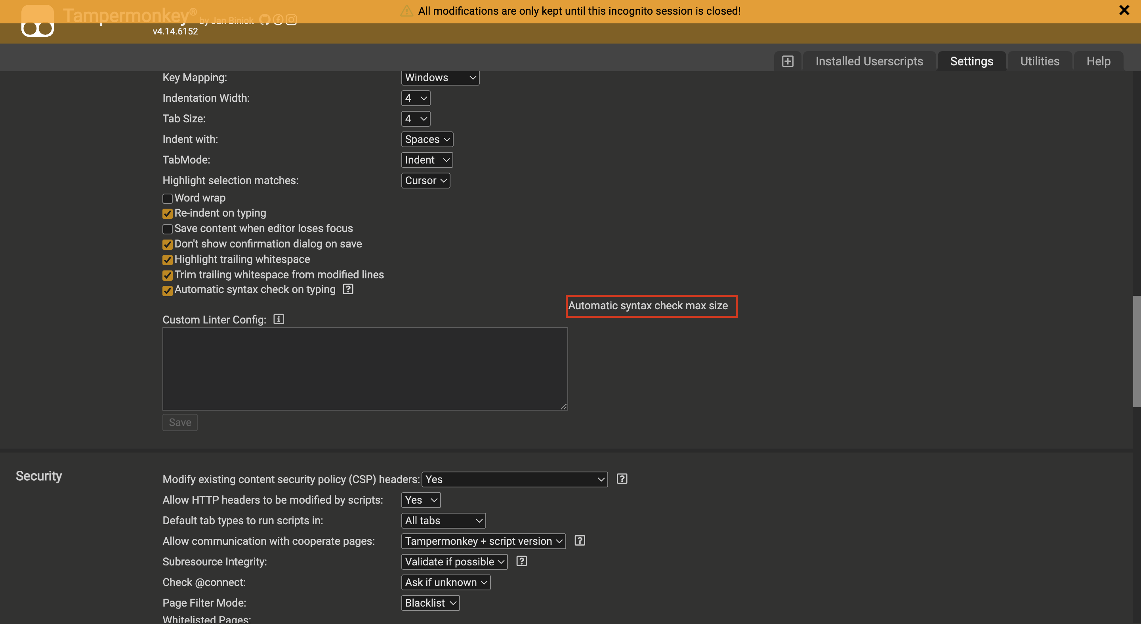Screen dimensions: 1141x624
Task: Click help icon for cooperate pages communication
Action: pyautogui.click(x=580, y=540)
